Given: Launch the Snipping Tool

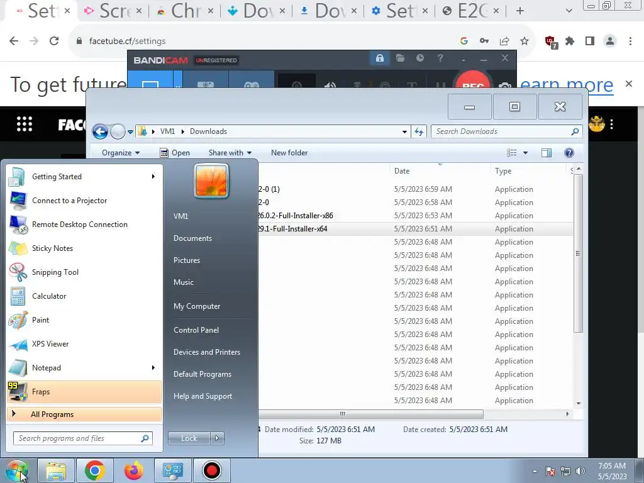Looking at the screenshot, I should pyautogui.click(x=84, y=272).
